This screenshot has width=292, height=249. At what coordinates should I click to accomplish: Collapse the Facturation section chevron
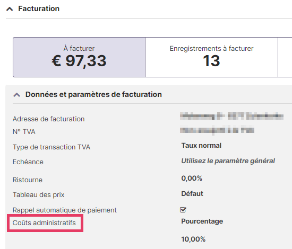[x=10, y=9]
